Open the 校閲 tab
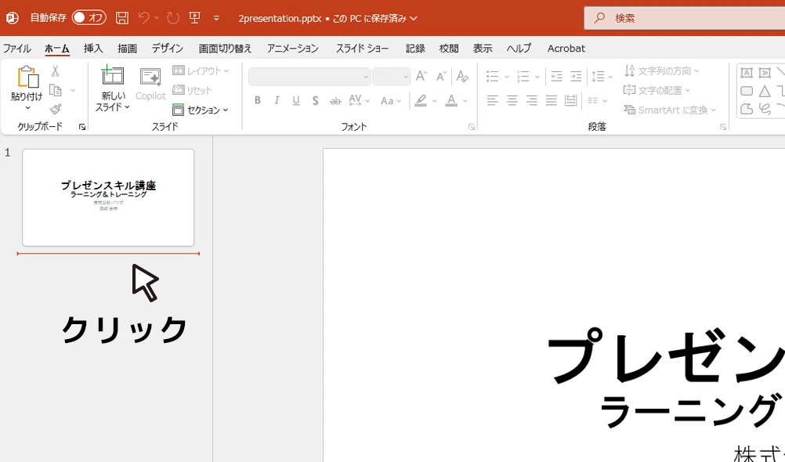The height and width of the screenshot is (462, 785). click(449, 48)
